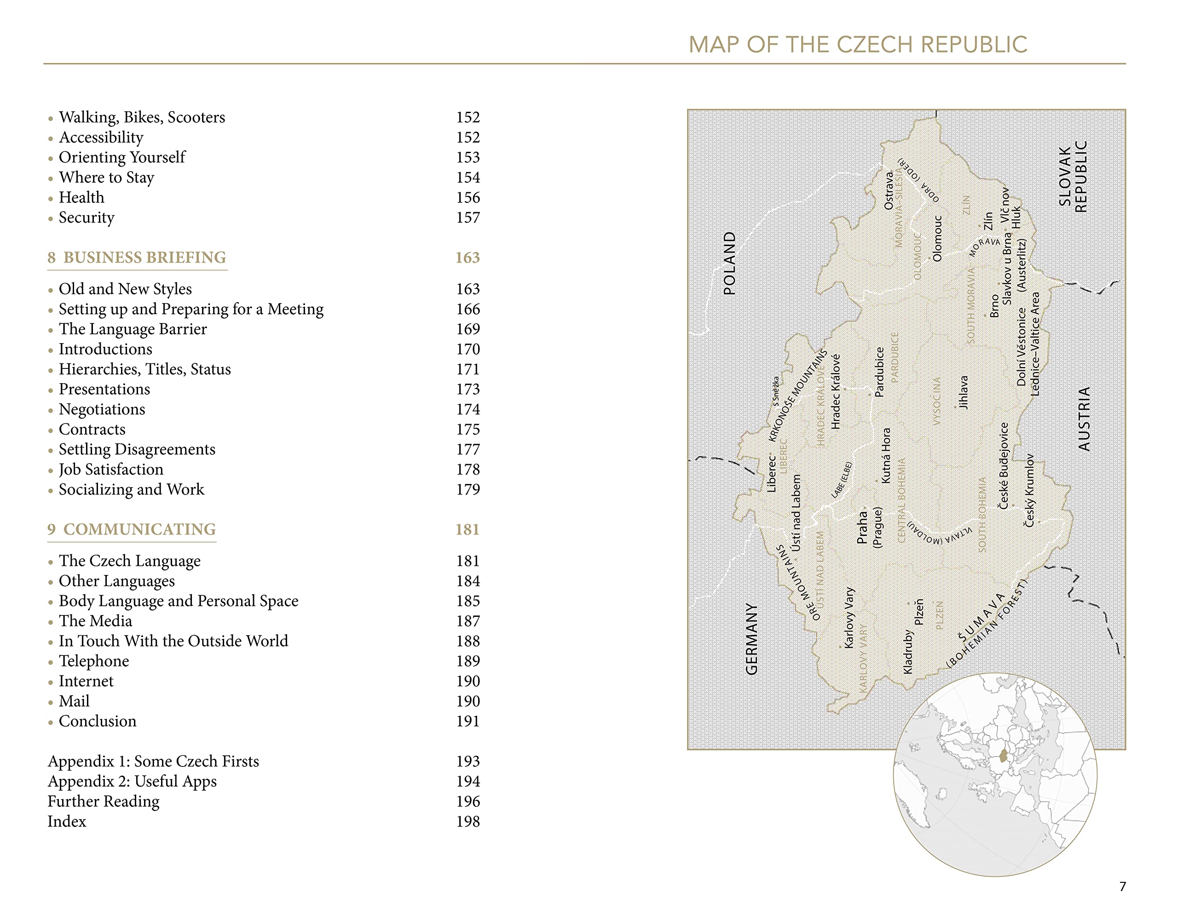Screen dimensions: 1178x903
Task: Click the Zlín city label
Action: pyautogui.click(x=987, y=221)
